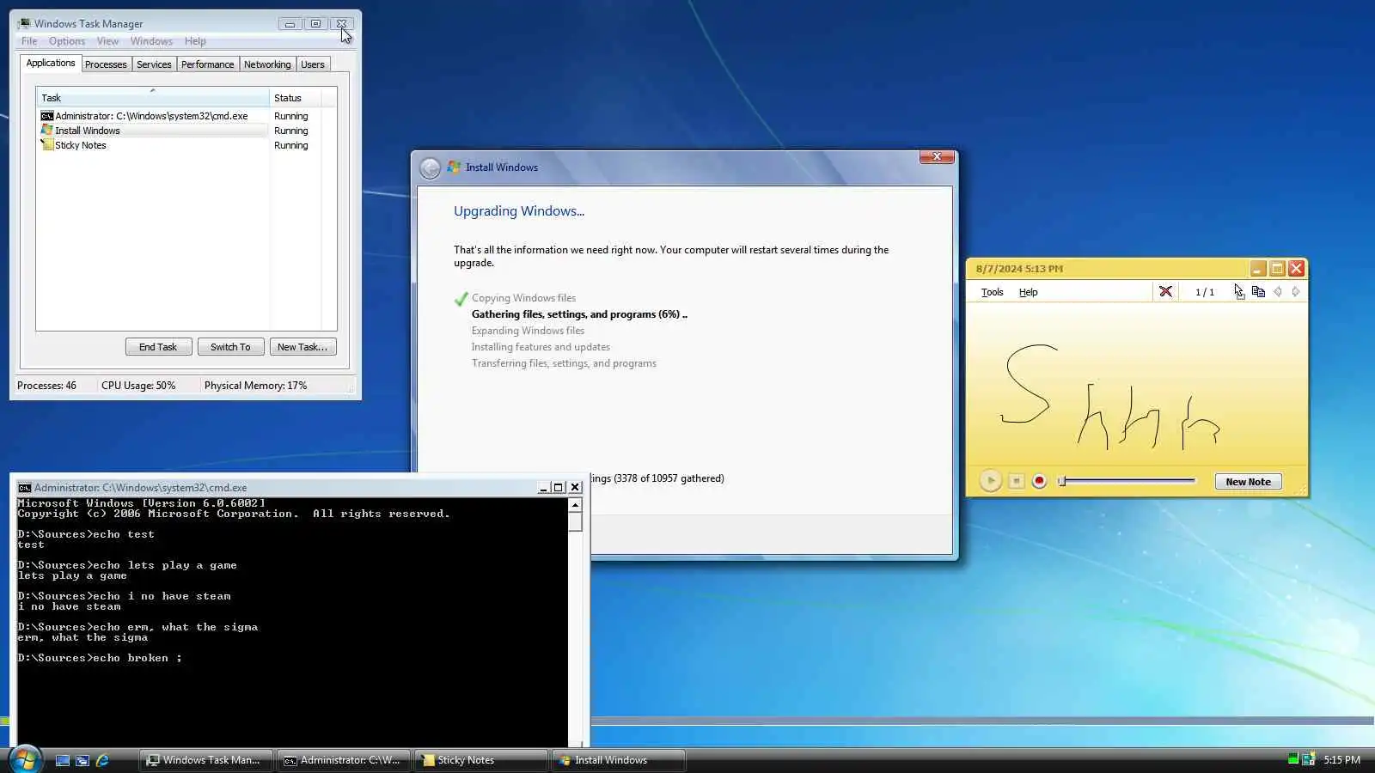Image resolution: width=1375 pixels, height=773 pixels.
Task: Select the Administrator cmd.exe task row
Action: click(x=186, y=116)
